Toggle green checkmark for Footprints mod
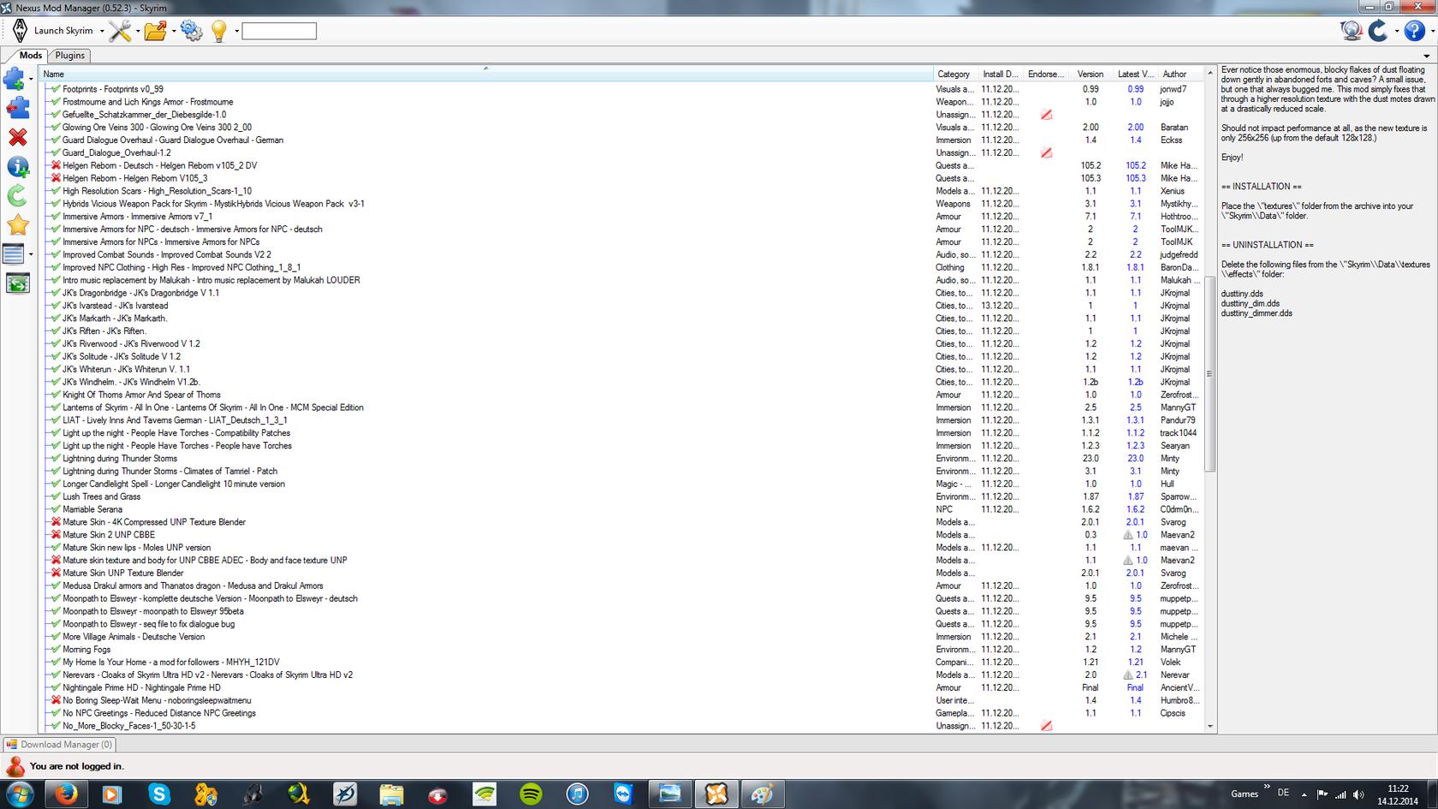1438x809 pixels. pos(56,89)
